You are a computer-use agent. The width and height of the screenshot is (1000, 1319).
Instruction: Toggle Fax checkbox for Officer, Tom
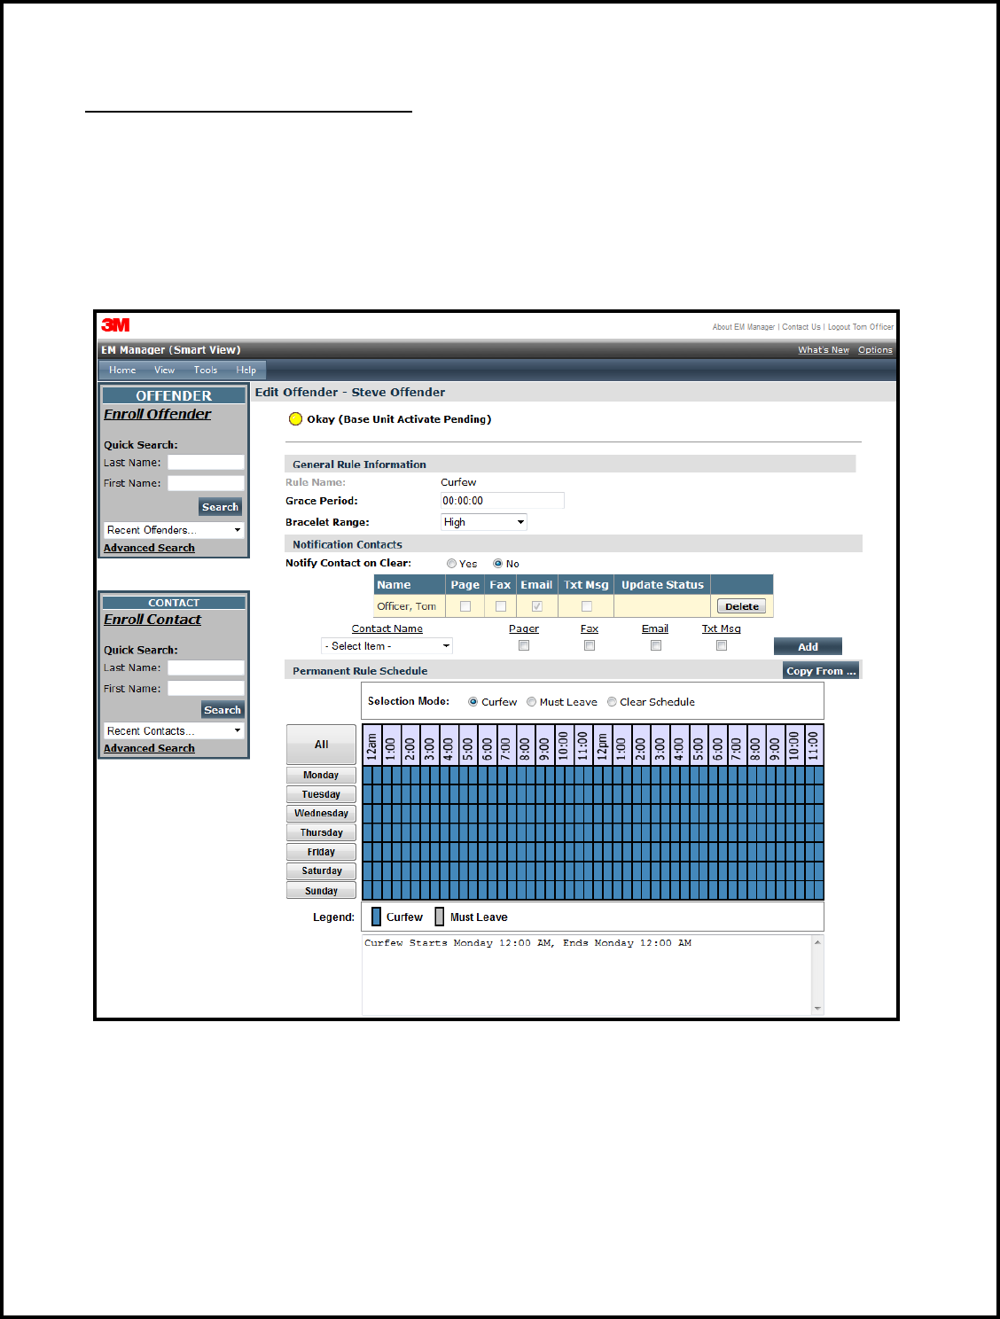click(x=501, y=606)
